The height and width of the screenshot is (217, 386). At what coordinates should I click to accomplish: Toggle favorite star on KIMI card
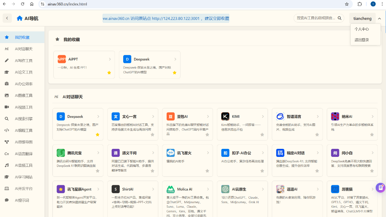tap(262, 135)
